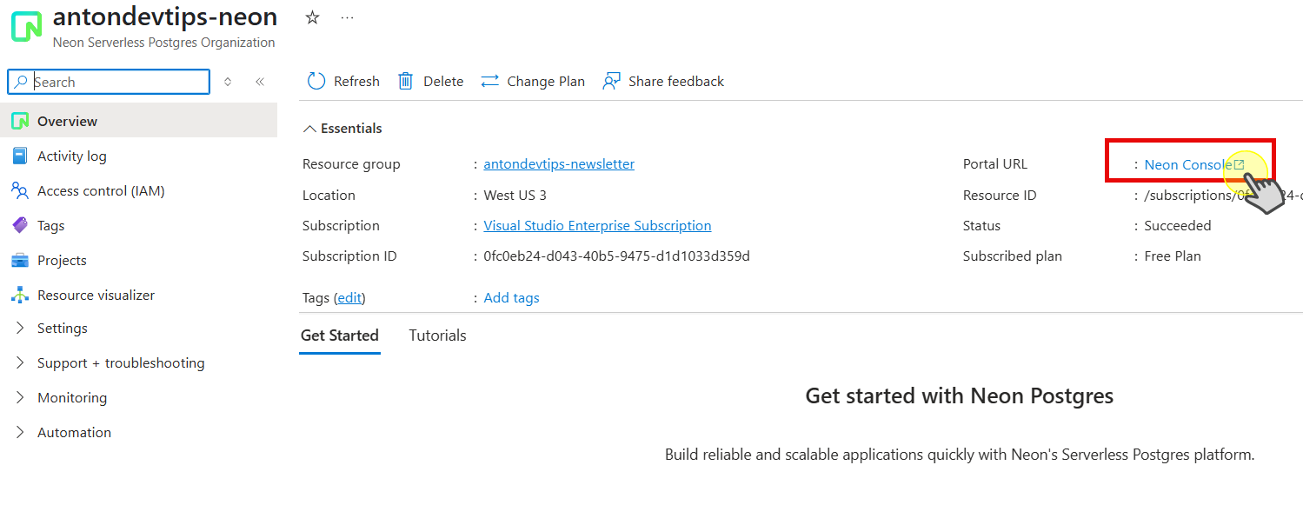This screenshot has height=525, width=1303.
Task: Open the Visual Studio Enterprise Subscription link
Action: (597, 226)
